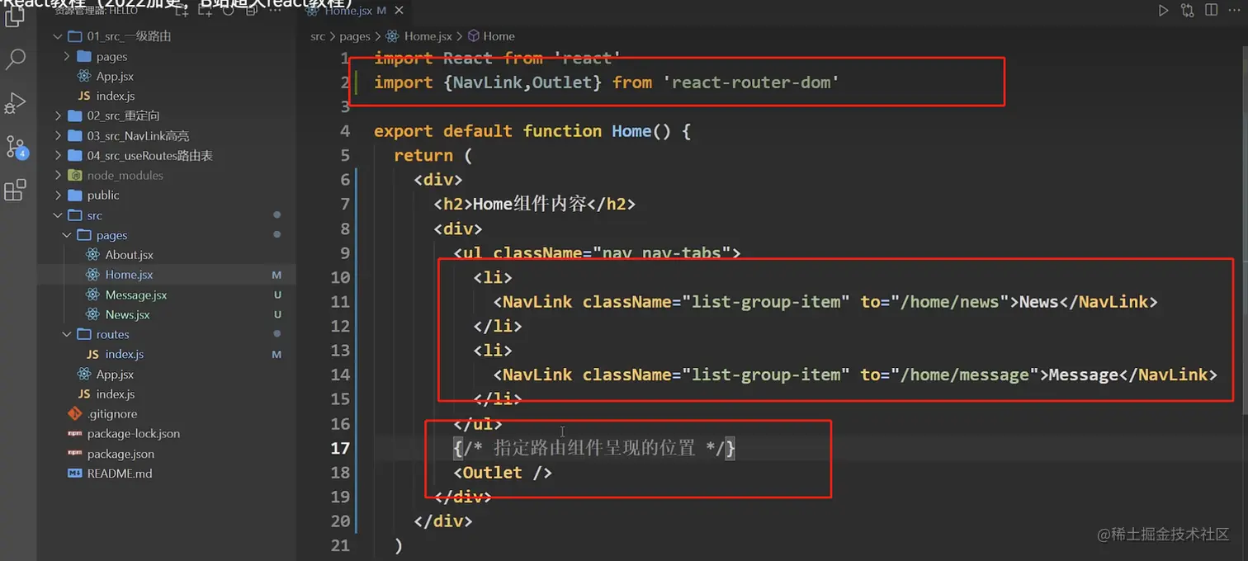
Task: Open the Search view in activity bar
Action: click(x=15, y=59)
